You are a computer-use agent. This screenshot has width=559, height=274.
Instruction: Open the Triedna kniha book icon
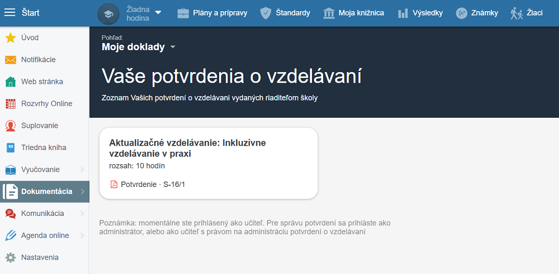click(x=10, y=148)
